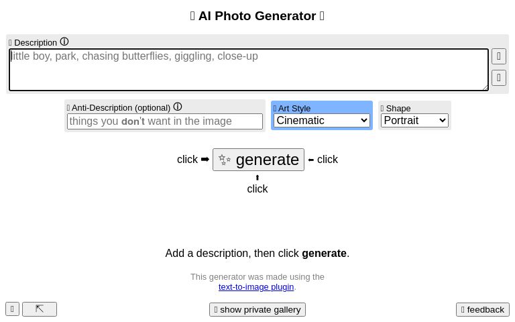Click the AI Photo Generator title
Viewport: 515px width, 322px height.
(x=257, y=16)
